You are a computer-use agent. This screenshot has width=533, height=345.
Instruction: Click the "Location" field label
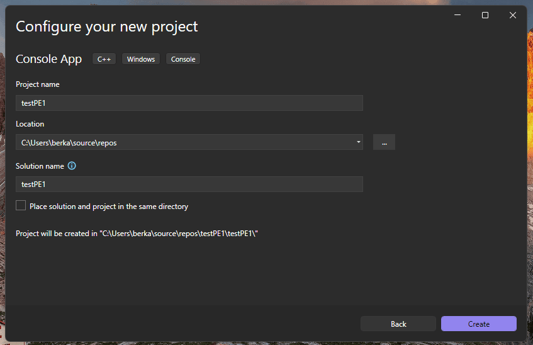click(30, 124)
